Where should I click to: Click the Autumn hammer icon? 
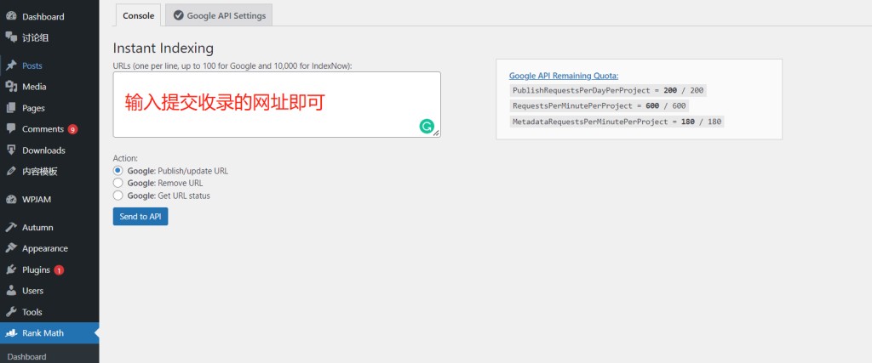pos(11,227)
